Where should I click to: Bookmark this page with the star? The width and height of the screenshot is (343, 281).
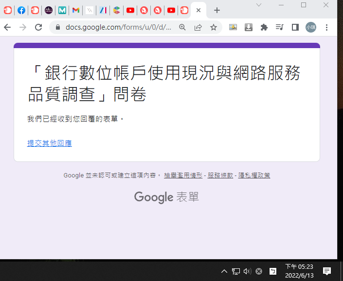coord(214,27)
